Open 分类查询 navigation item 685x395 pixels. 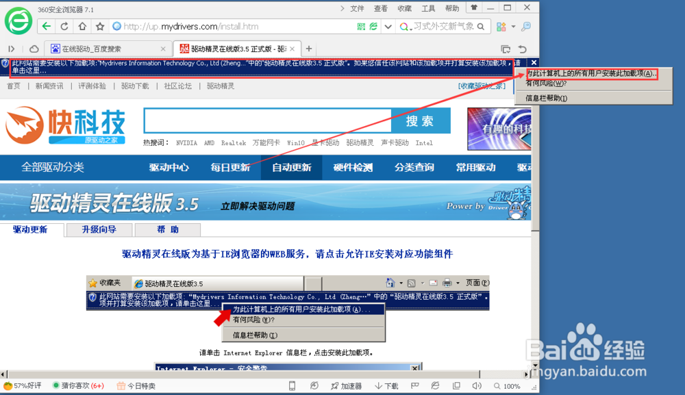pos(414,168)
